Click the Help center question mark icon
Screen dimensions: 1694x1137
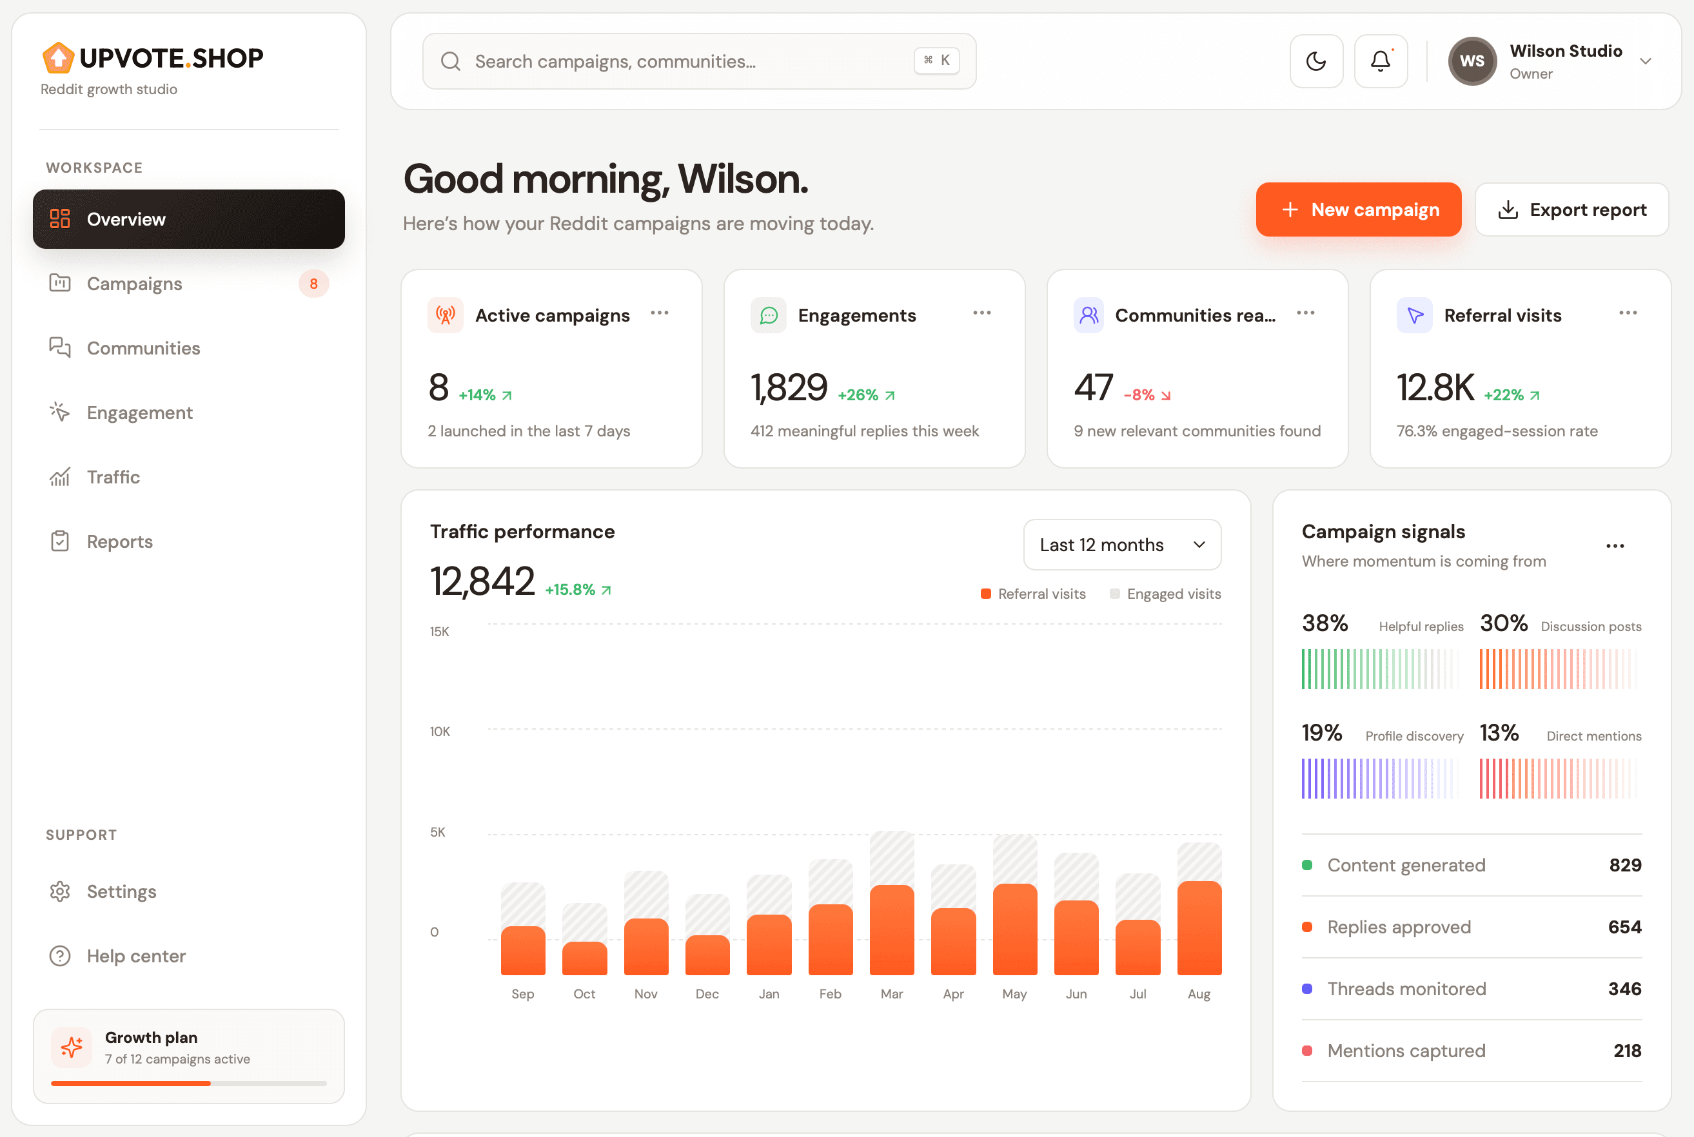(x=60, y=956)
